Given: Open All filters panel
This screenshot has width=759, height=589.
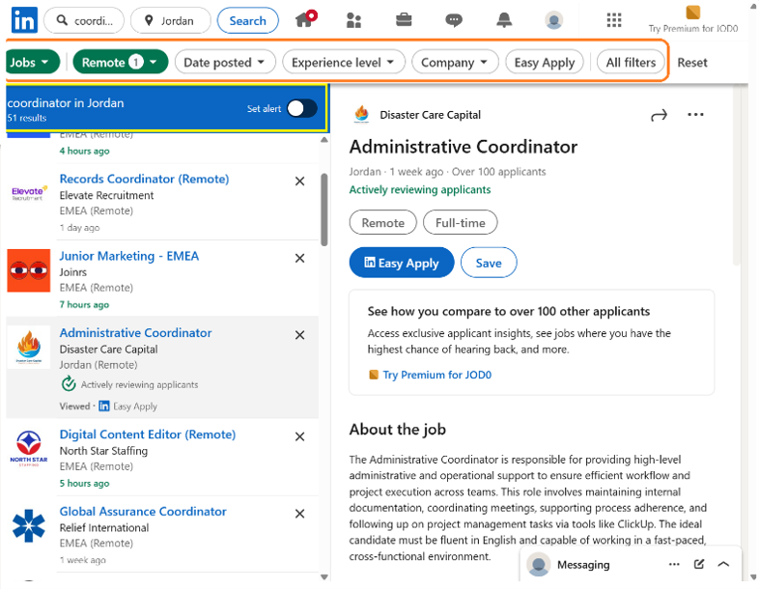Looking at the screenshot, I should [x=631, y=63].
